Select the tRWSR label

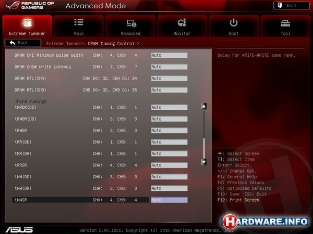tap(21, 131)
